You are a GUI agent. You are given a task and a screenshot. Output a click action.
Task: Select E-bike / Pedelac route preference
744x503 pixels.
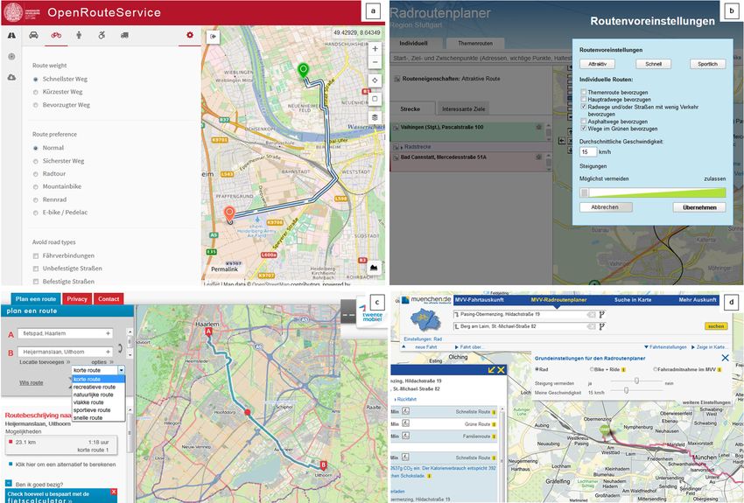tap(36, 213)
